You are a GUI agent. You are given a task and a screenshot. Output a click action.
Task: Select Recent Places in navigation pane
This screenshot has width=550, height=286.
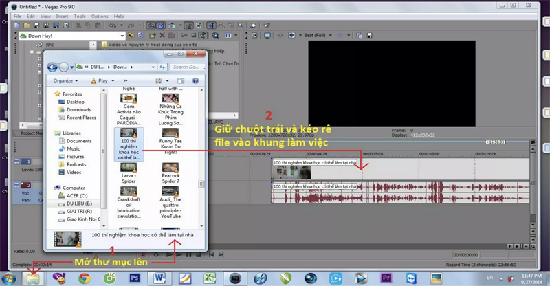78,118
